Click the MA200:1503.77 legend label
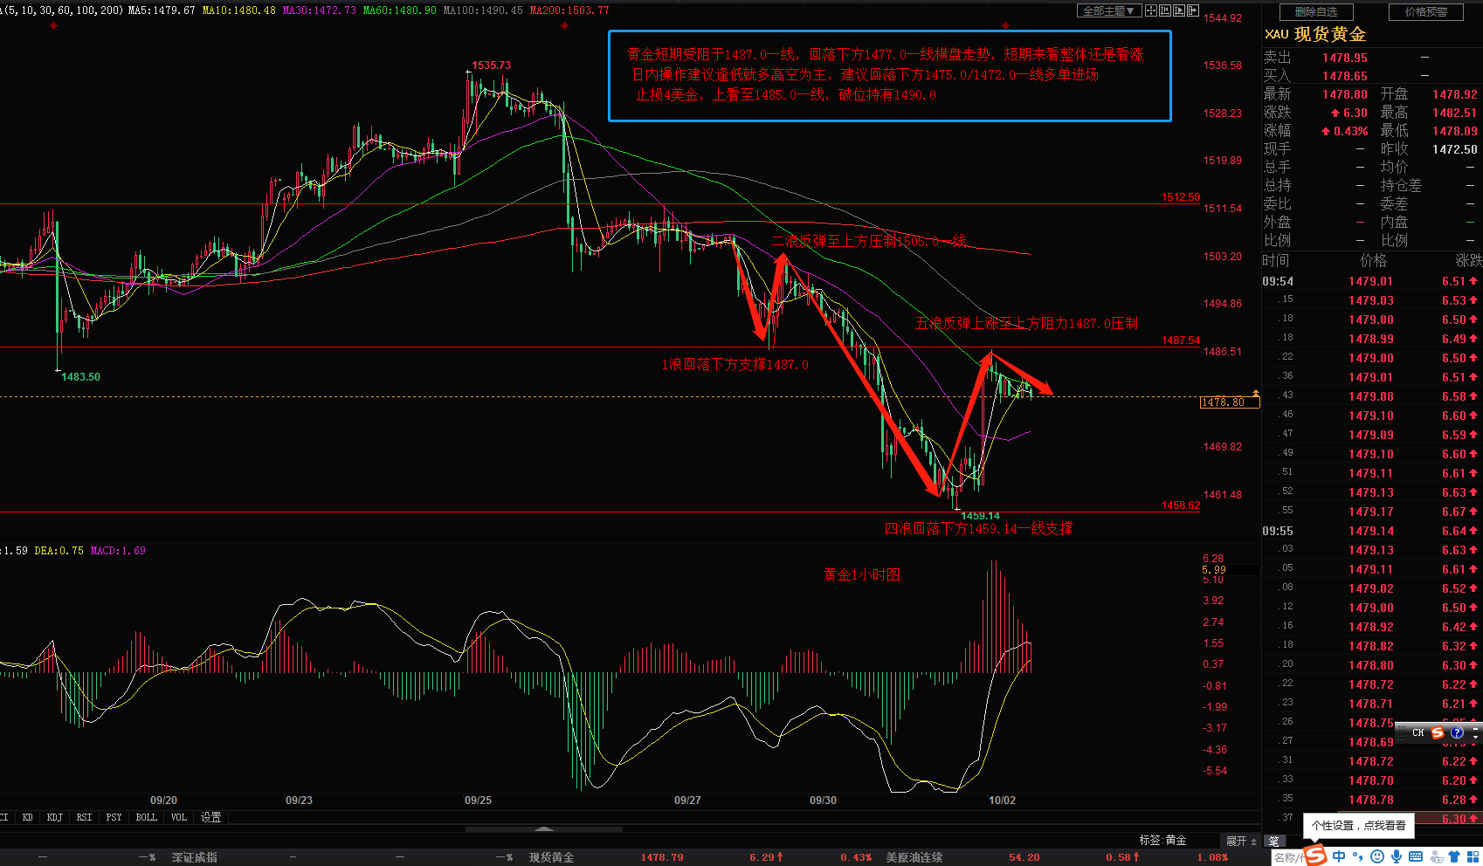This screenshot has height=866, width=1483. pyautogui.click(x=569, y=10)
